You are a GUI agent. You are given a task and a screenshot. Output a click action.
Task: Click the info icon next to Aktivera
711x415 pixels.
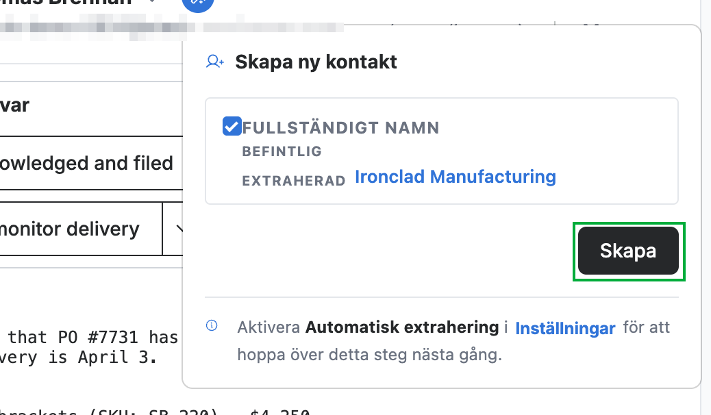click(x=212, y=325)
